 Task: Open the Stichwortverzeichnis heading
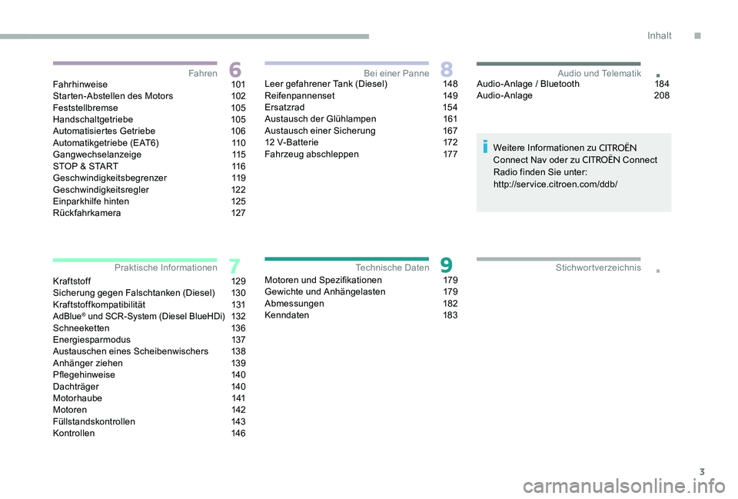tap(598, 268)
